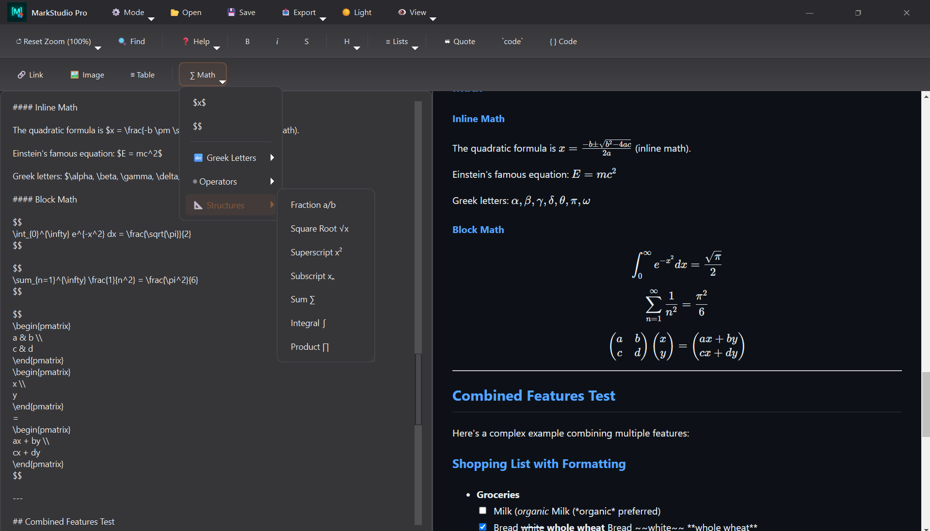Select the Math tool

(x=203, y=75)
